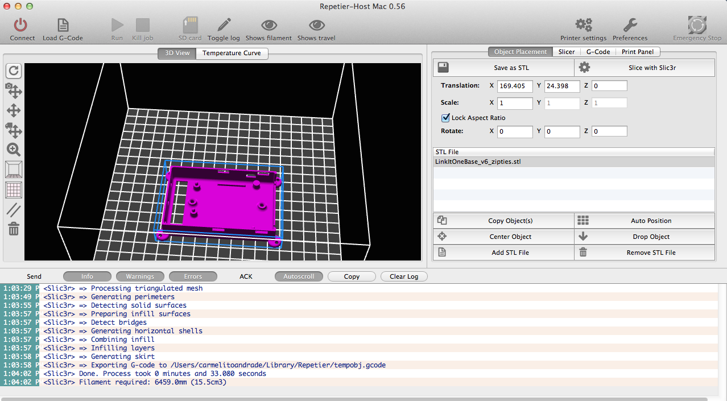
Task: Click the STL File column header
Action: (574, 152)
